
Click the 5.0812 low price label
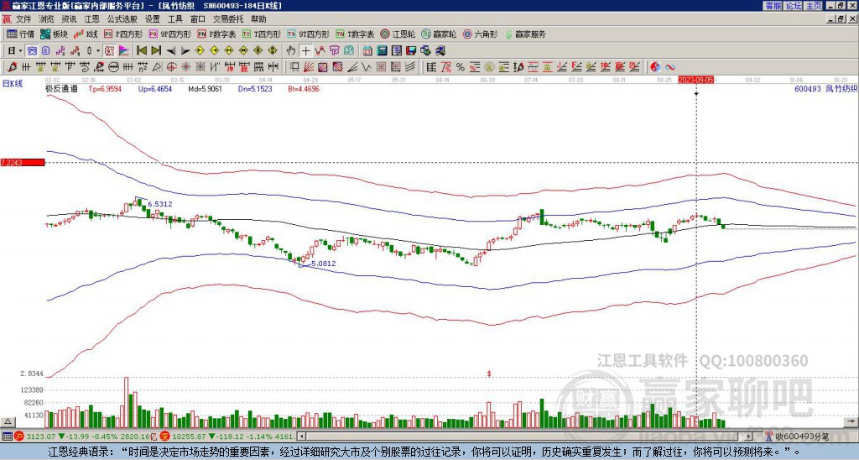pyautogui.click(x=323, y=264)
